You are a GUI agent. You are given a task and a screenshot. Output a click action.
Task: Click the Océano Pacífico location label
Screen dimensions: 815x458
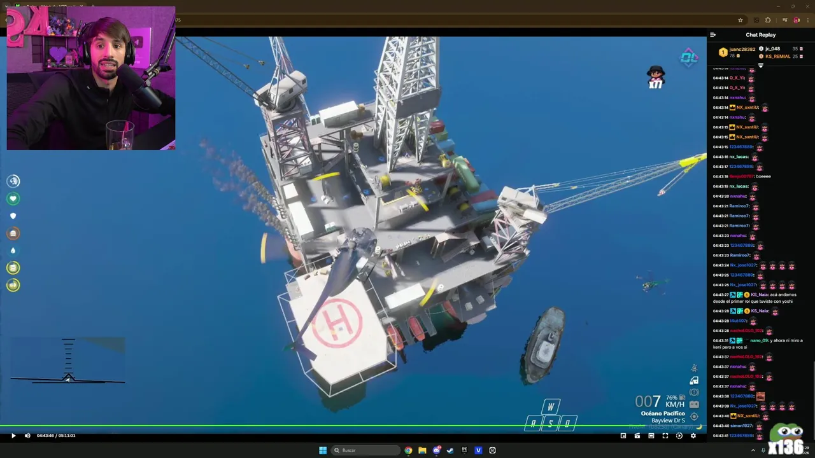click(663, 413)
